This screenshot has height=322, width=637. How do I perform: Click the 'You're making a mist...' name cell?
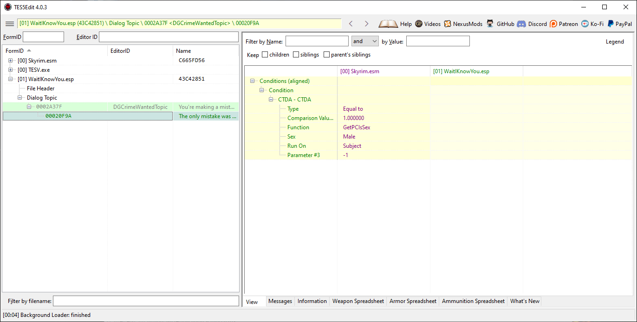[x=206, y=107]
